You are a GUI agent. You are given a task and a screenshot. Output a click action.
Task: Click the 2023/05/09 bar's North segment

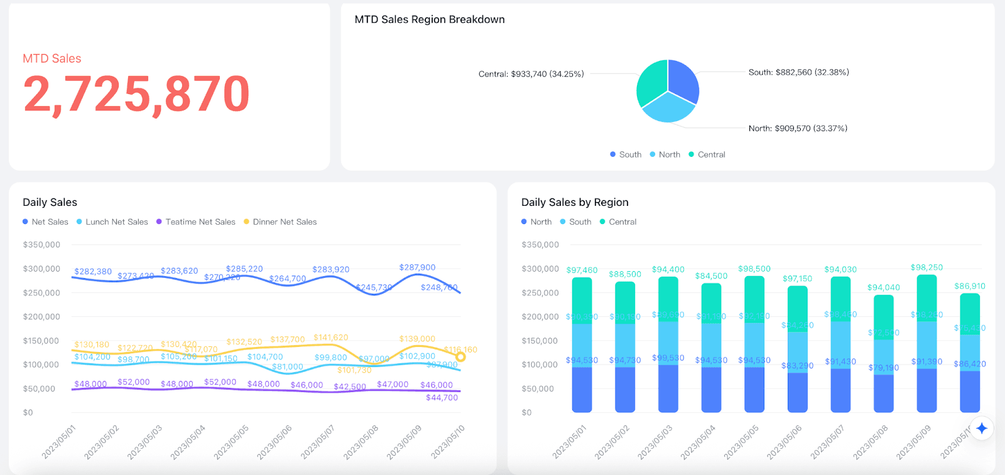(x=927, y=390)
